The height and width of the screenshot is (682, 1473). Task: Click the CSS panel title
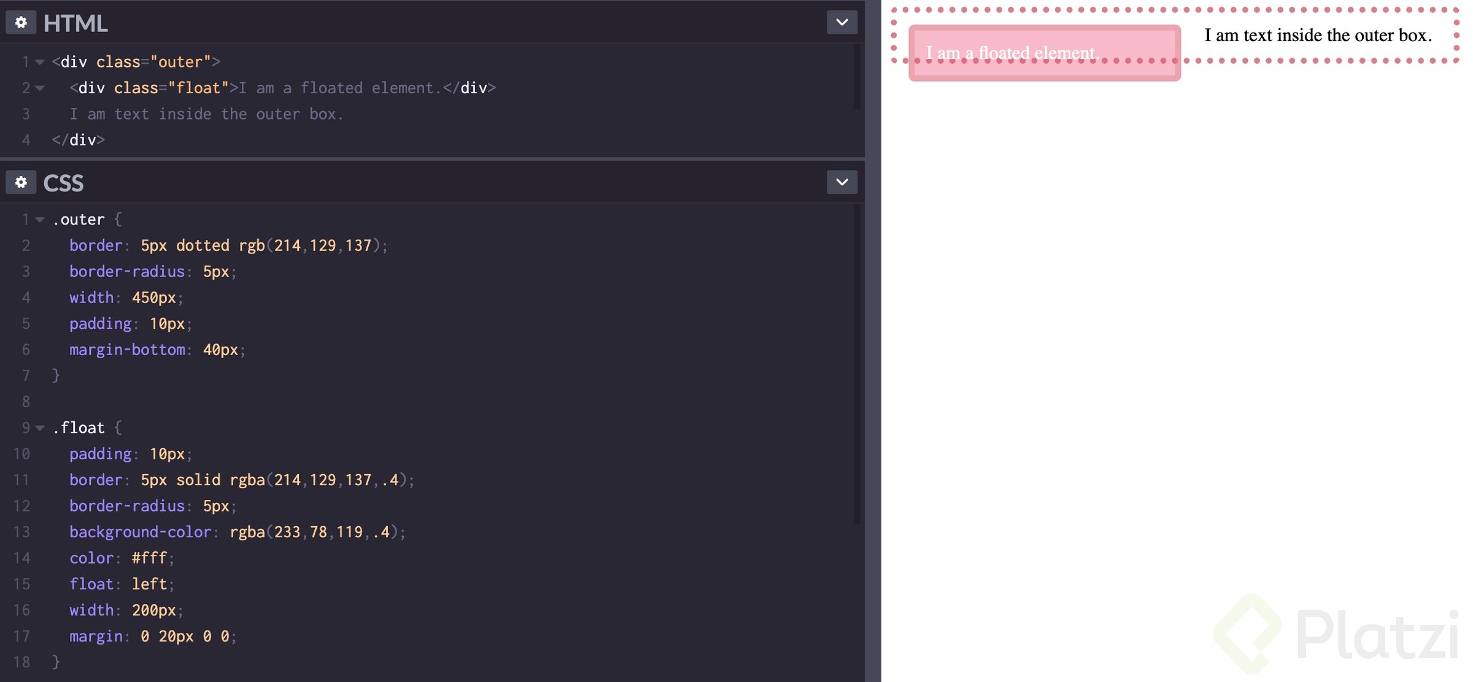(x=64, y=183)
